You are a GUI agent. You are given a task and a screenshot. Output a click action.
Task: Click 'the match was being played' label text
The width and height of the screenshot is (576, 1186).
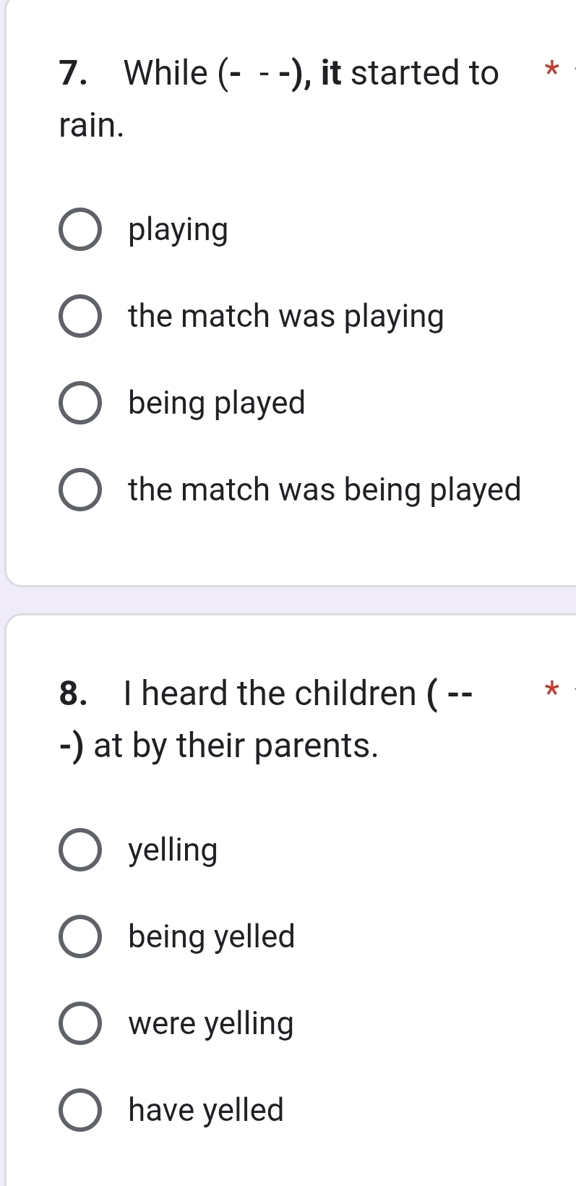[324, 490]
